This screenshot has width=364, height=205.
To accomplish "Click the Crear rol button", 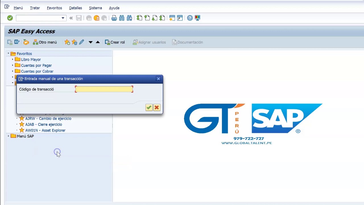I will 115,42.
